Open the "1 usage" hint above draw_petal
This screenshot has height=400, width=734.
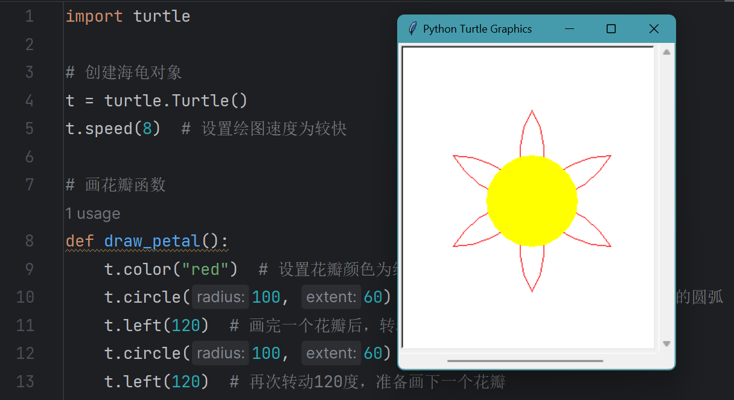click(93, 213)
